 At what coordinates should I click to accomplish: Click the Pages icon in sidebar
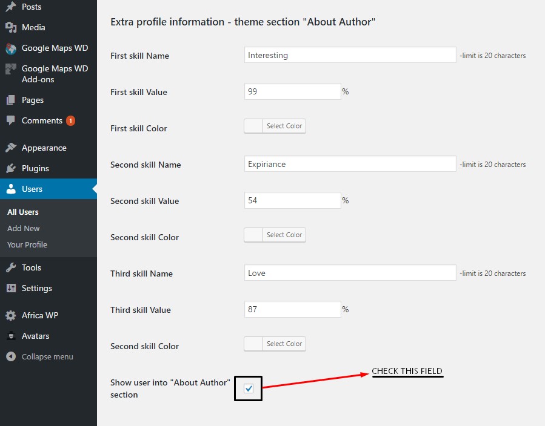click(x=11, y=100)
